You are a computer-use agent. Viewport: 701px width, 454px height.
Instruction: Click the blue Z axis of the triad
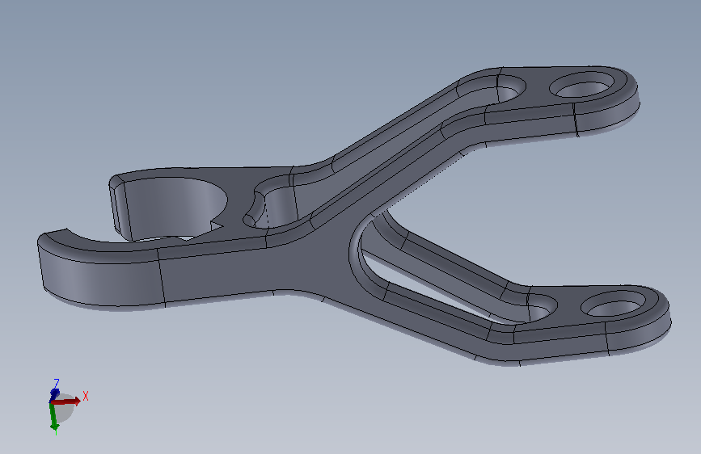pyautogui.click(x=54, y=393)
